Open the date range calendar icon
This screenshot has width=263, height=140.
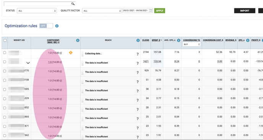151,11
